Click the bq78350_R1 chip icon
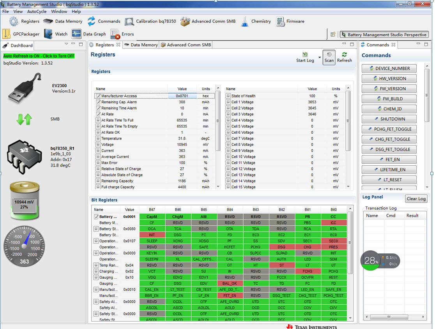 (25, 157)
